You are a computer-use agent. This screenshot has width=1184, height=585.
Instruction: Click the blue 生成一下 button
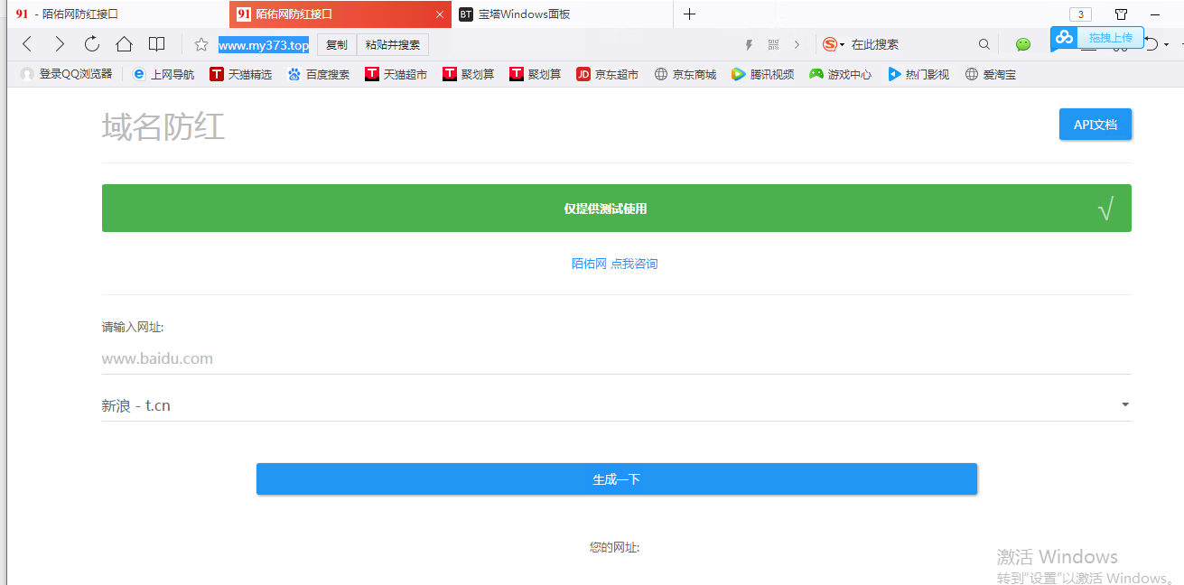pyautogui.click(x=616, y=479)
